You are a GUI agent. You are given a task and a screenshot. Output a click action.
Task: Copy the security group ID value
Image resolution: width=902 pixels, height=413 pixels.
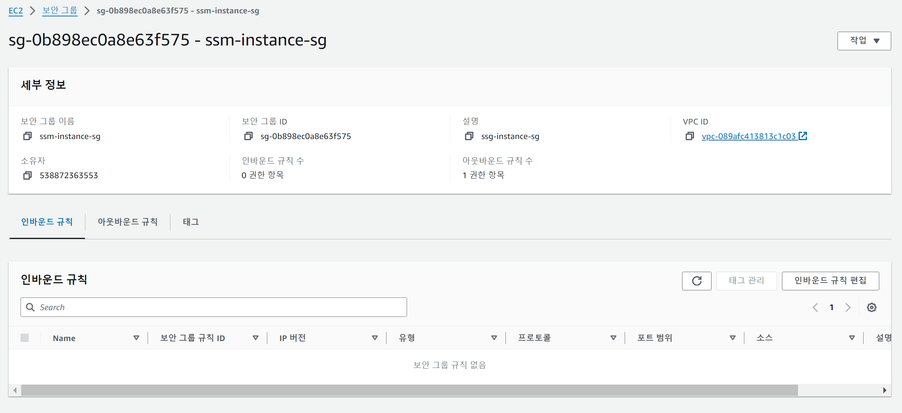click(248, 136)
